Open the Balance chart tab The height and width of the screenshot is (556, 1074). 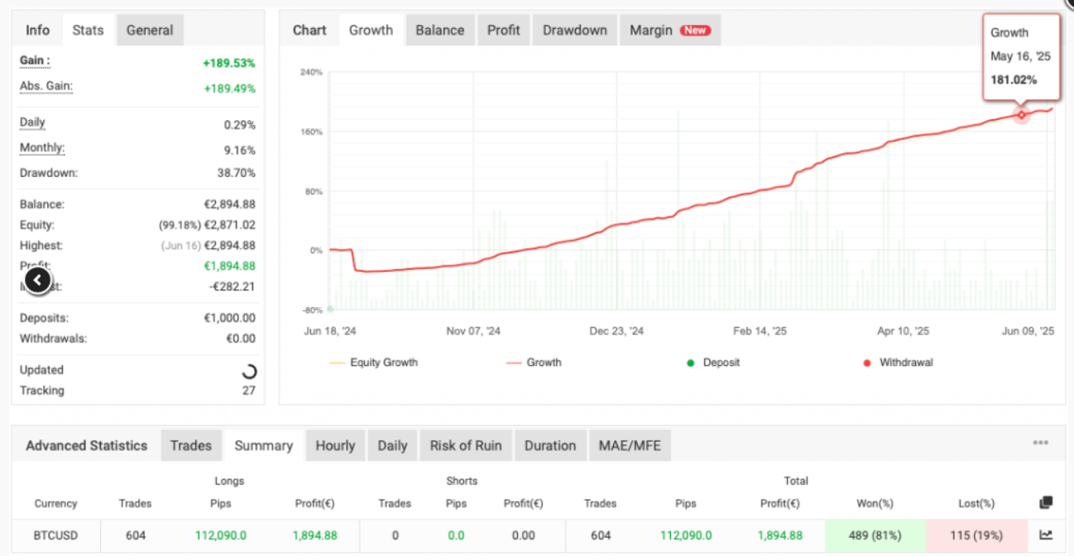click(439, 31)
